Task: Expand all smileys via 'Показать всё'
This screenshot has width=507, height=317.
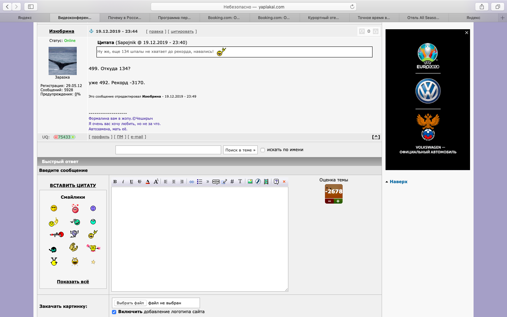Action: (73, 282)
